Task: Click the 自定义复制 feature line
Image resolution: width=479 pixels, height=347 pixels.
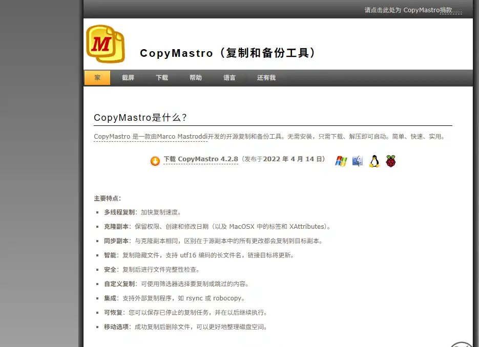Action: click(x=177, y=284)
